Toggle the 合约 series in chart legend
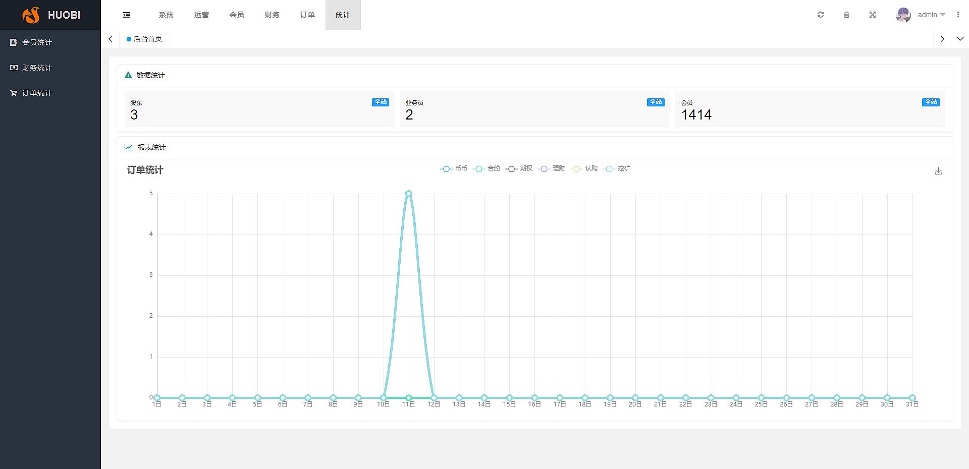 click(487, 169)
